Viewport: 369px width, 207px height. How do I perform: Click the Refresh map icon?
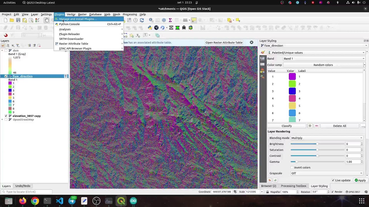click(x=142, y=20)
